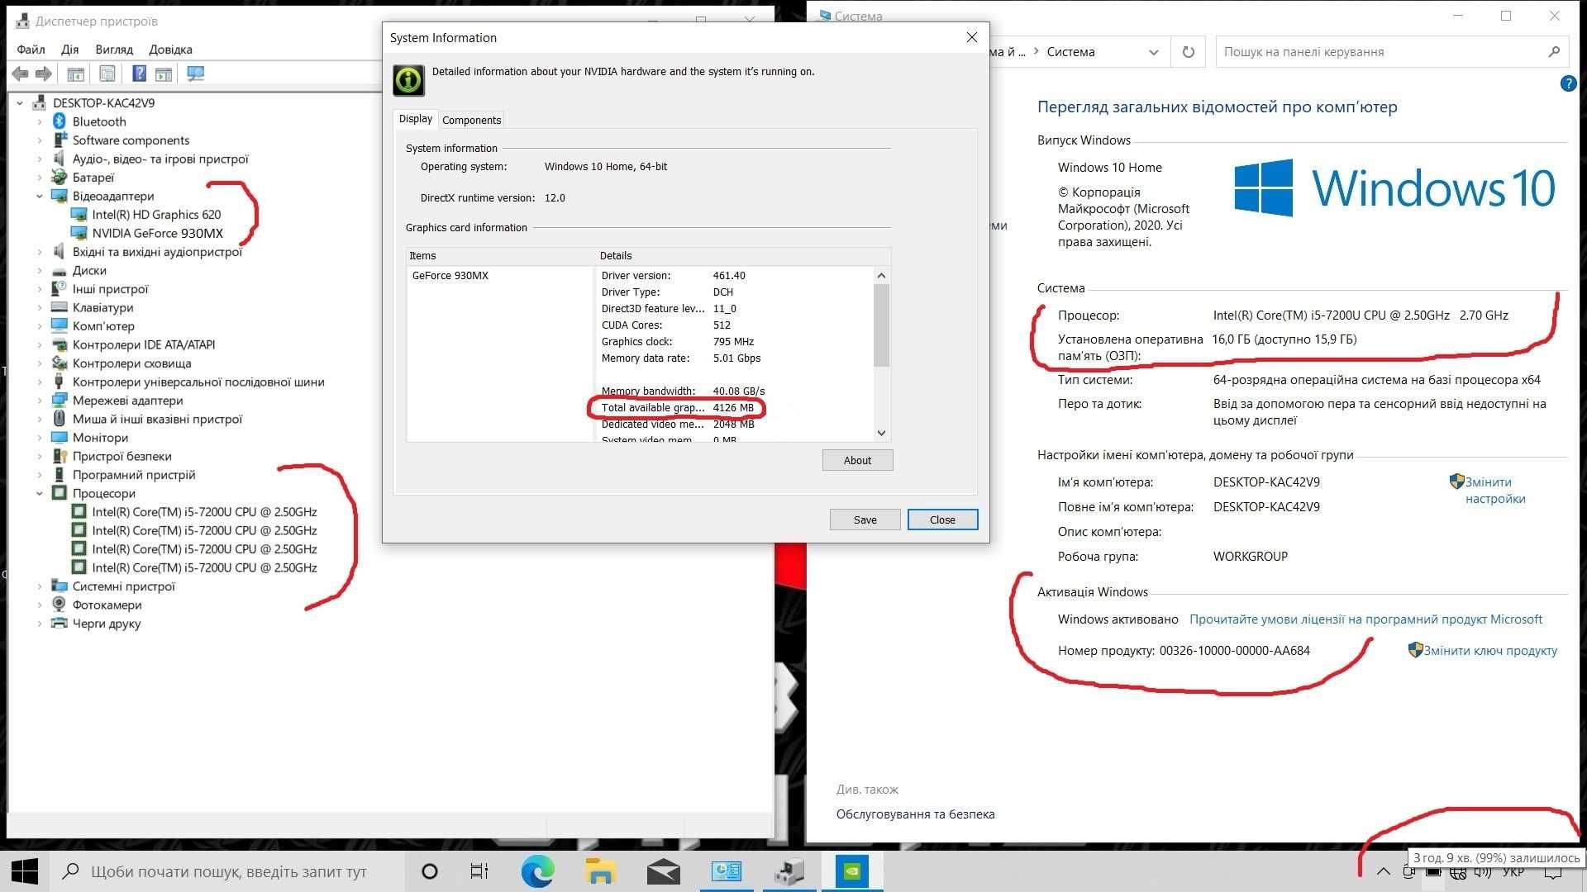This screenshot has width=1587, height=892.
Task: Click the Meet Now camera tray icon
Action: tap(1409, 872)
